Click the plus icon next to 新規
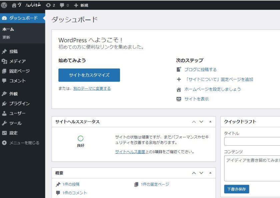 coord(76,5)
